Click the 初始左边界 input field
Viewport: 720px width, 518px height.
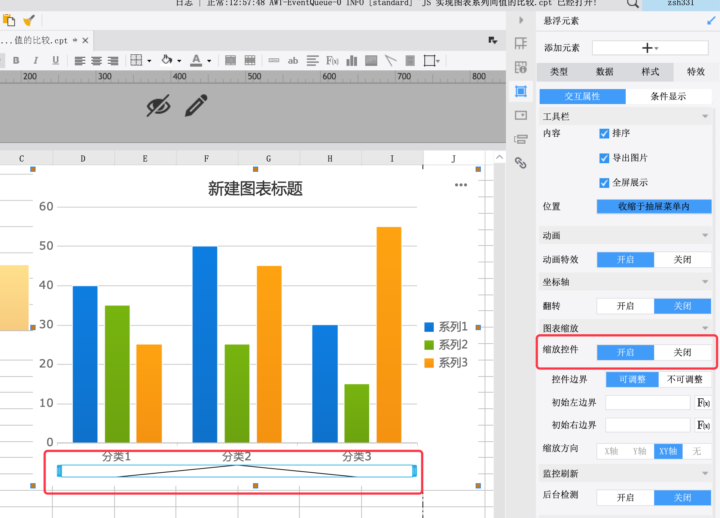click(x=648, y=403)
